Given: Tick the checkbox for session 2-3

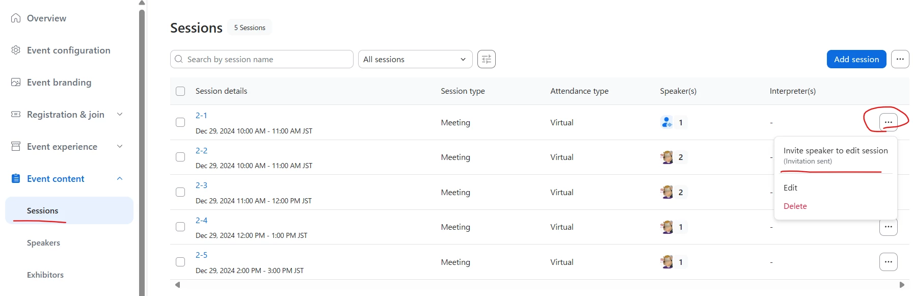Looking at the screenshot, I should pyautogui.click(x=180, y=192).
